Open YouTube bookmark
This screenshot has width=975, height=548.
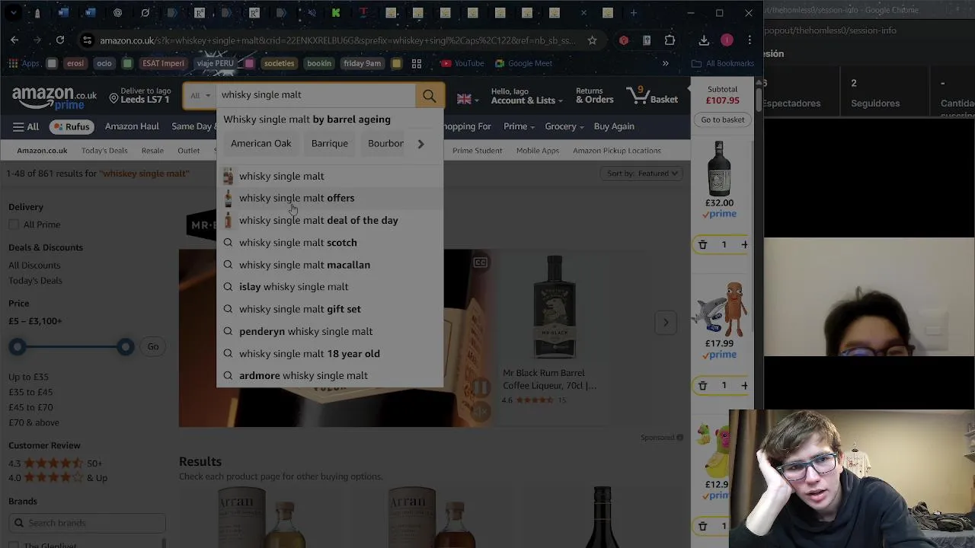point(462,63)
